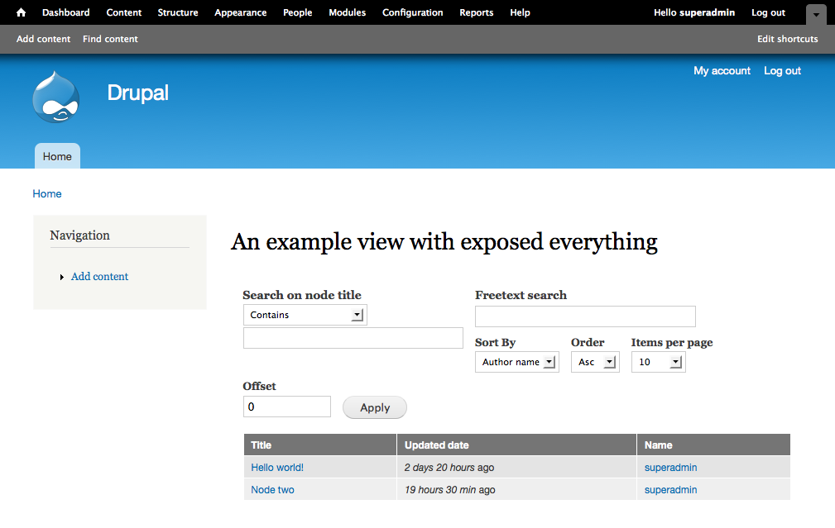Screen dimensions: 835x528
Task: Select the Home tab
Action: point(56,156)
